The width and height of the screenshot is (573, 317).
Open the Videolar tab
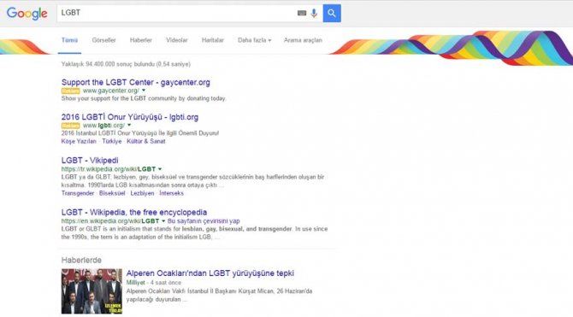[x=176, y=40]
